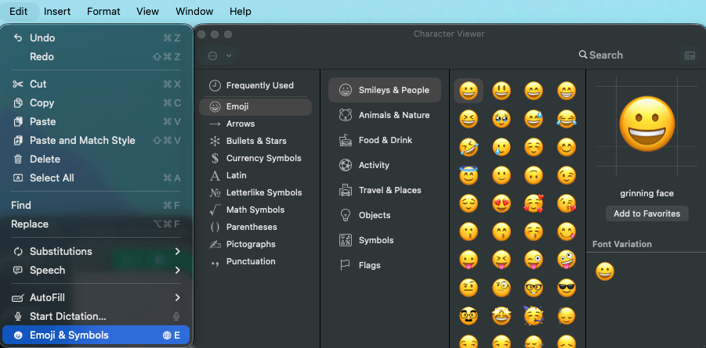Open the Animals & Nature subcategory
The image size is (706, 348).
click(385, 115)
